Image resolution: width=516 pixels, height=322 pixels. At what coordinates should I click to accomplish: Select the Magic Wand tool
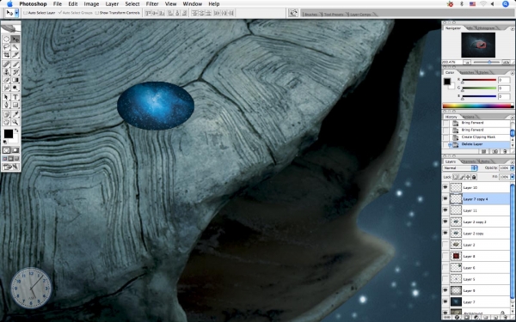[x=15, y=47]
